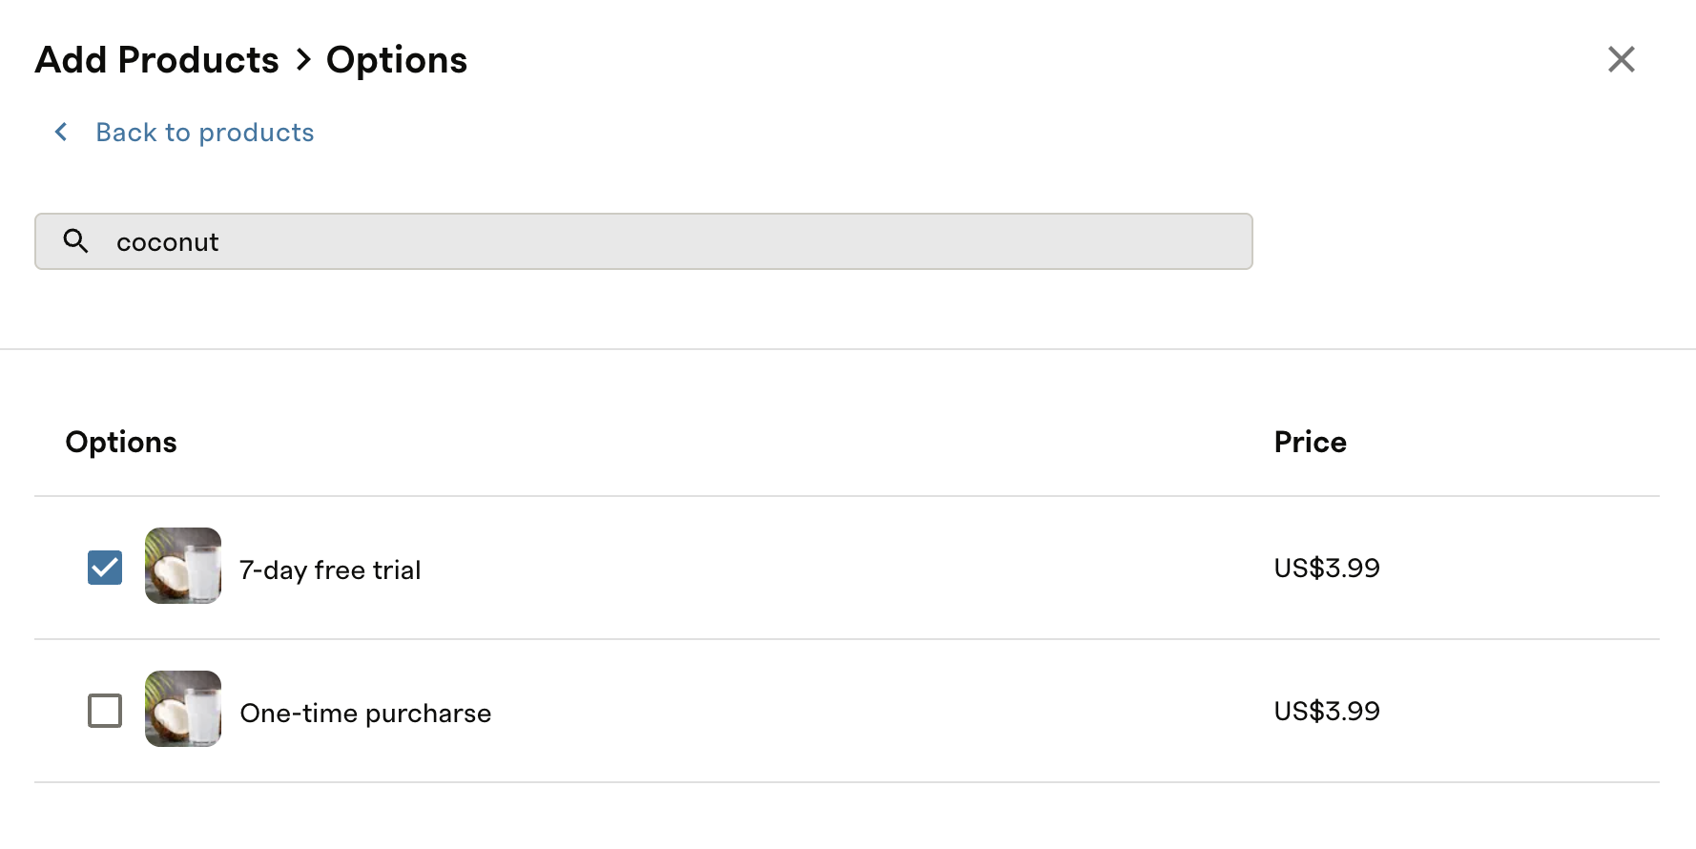Click the One-time purcharse US$3.99 price

1327,711
